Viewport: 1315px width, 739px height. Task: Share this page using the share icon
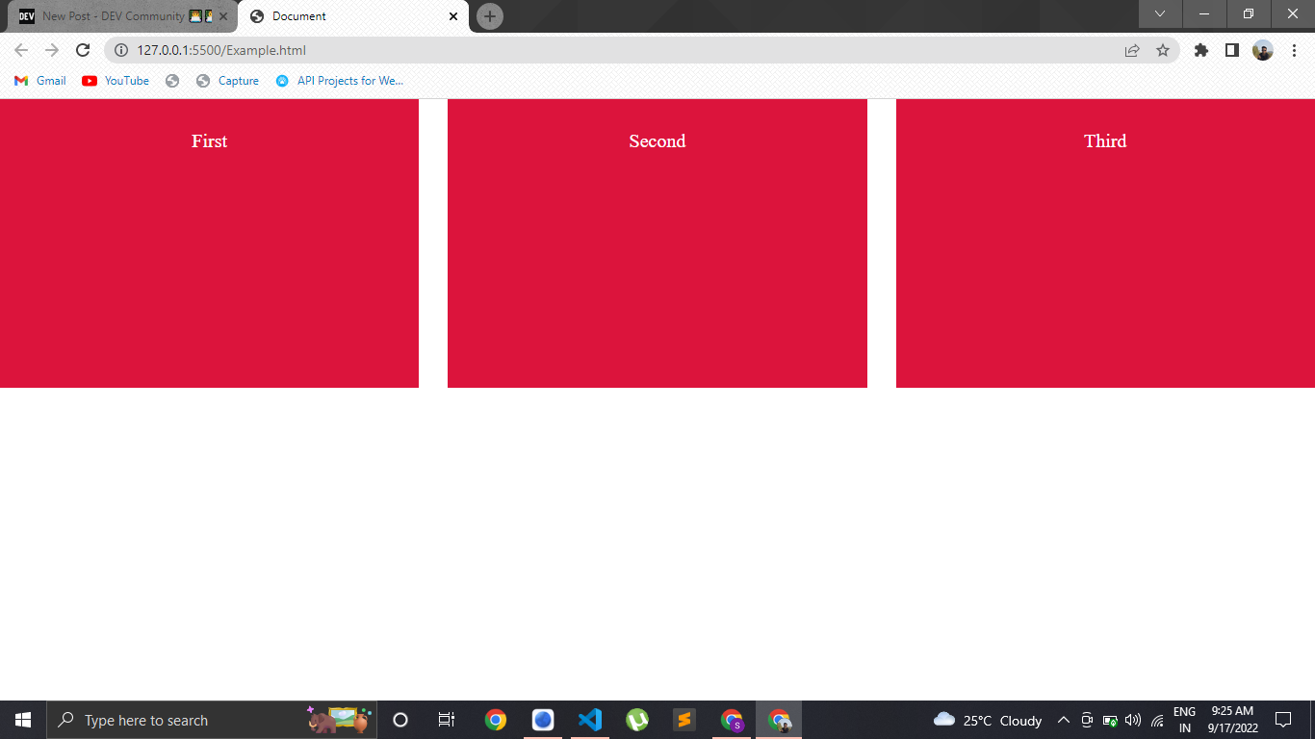pyautogui.click(x=1132, y=50)
